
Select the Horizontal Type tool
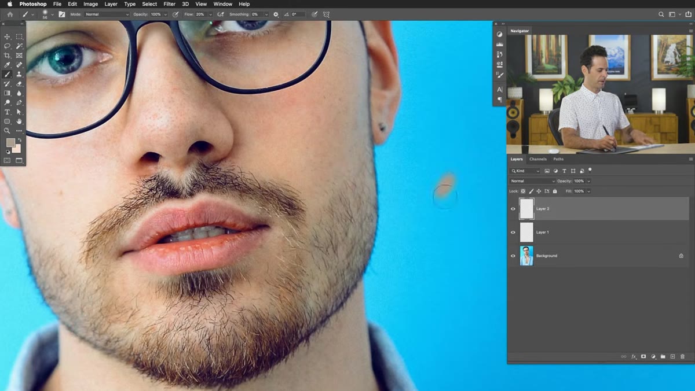pyautogui.click(x=8, y=112)
